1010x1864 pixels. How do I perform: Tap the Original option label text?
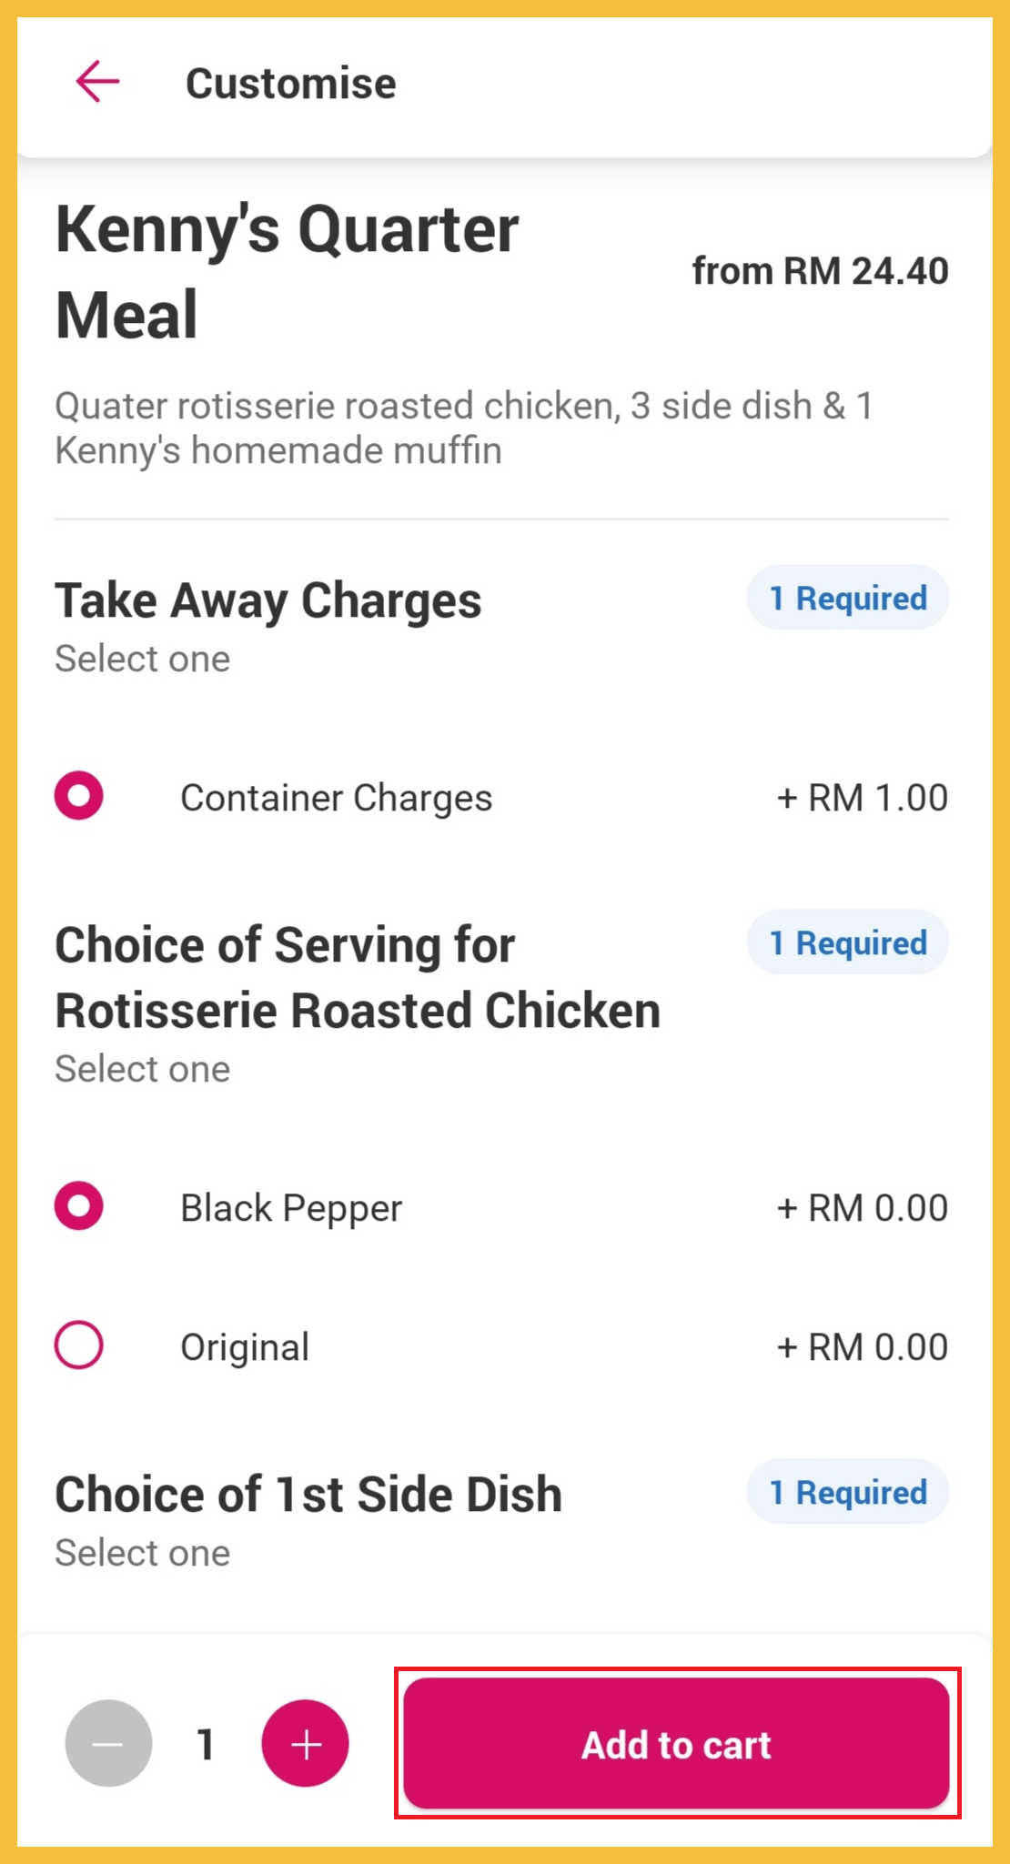(x=245, y=1347)
